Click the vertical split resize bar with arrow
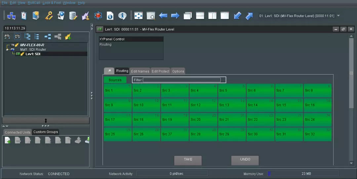The image size is (357, 179). click(46, 121)
